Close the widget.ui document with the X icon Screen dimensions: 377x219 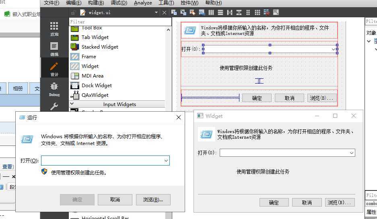tap(164, 12)
